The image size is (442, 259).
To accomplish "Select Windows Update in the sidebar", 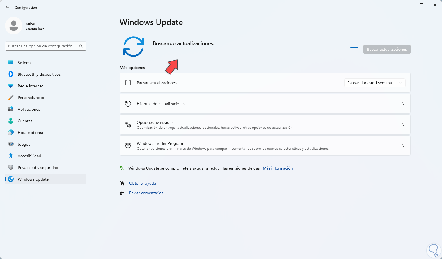I will point(46,179).
